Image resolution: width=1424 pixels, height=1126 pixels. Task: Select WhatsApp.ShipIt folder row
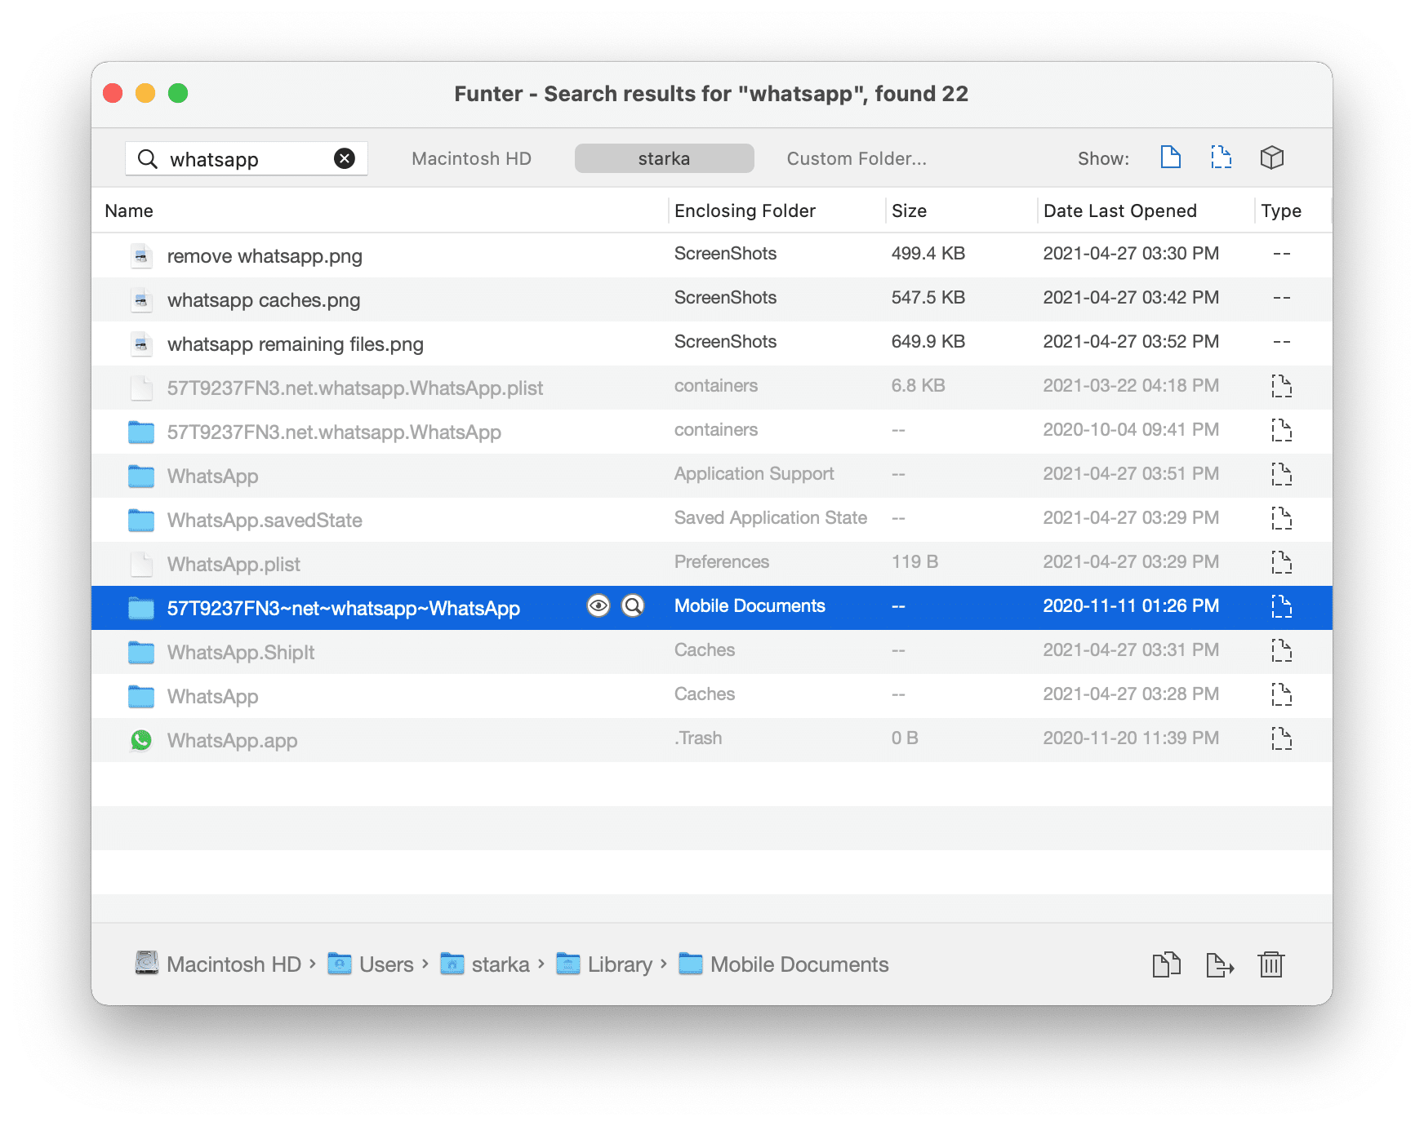coord(712,652)
